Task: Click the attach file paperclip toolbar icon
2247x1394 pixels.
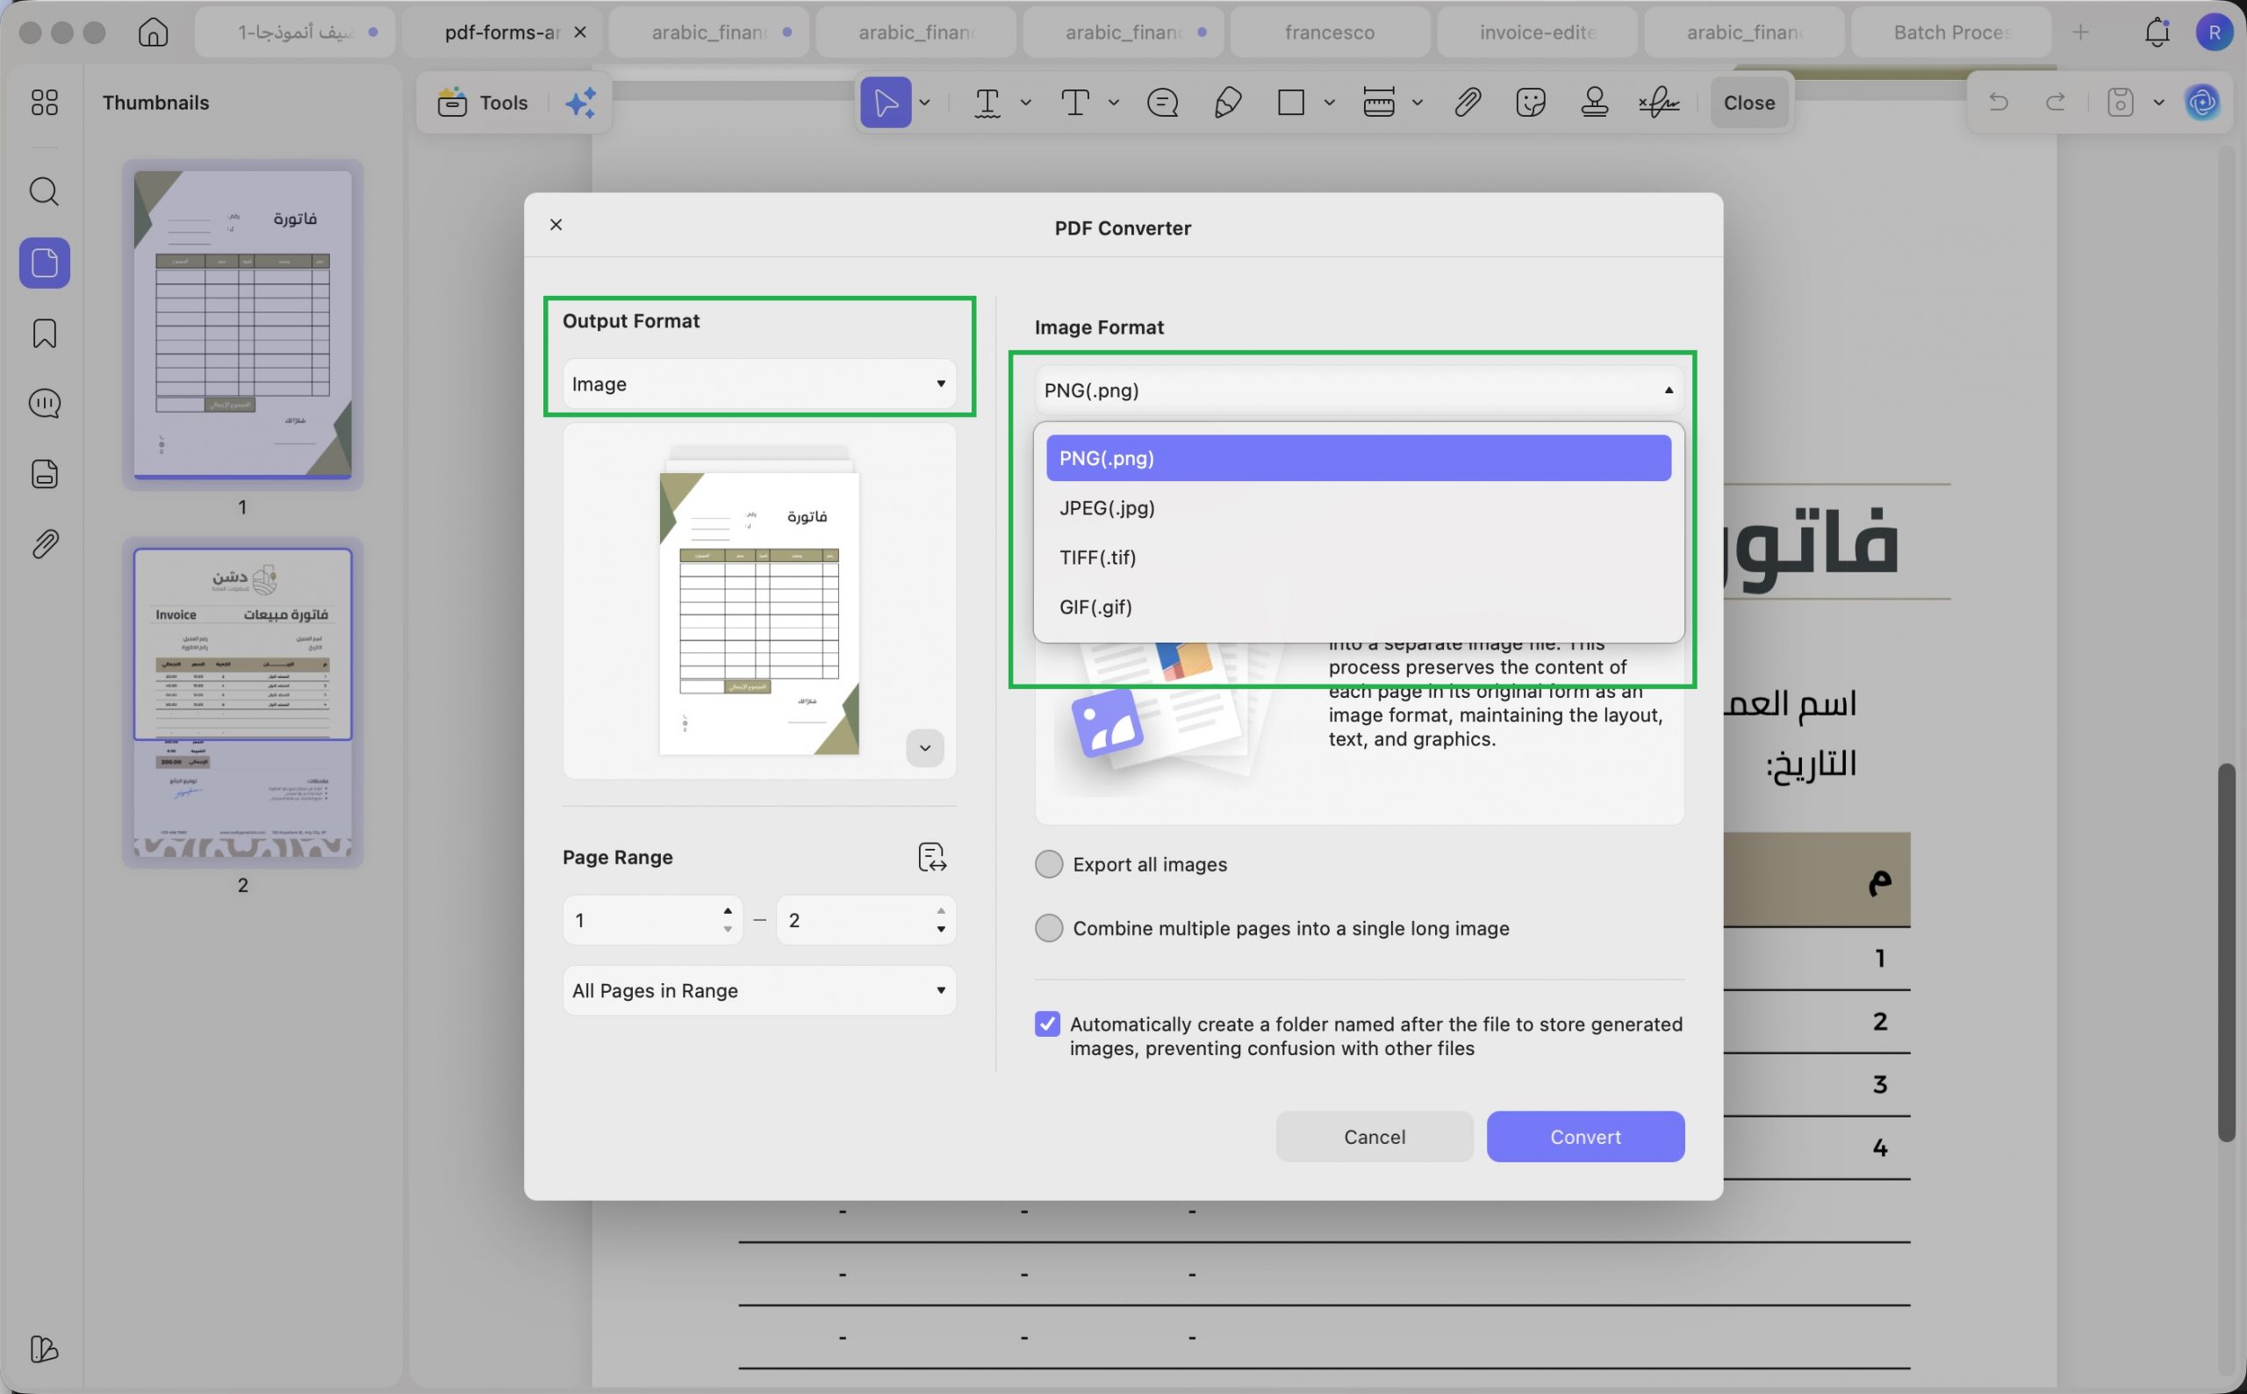Action: [1468, 103]
